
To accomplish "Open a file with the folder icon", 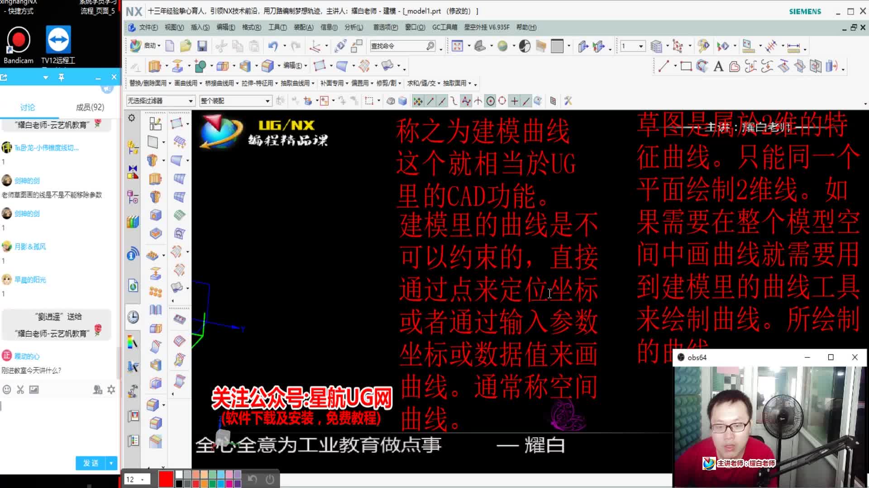I will [x=186, y=46].
